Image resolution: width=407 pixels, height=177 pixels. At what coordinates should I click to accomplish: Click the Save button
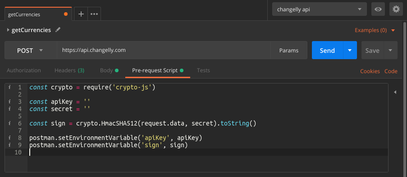point(372,50)
